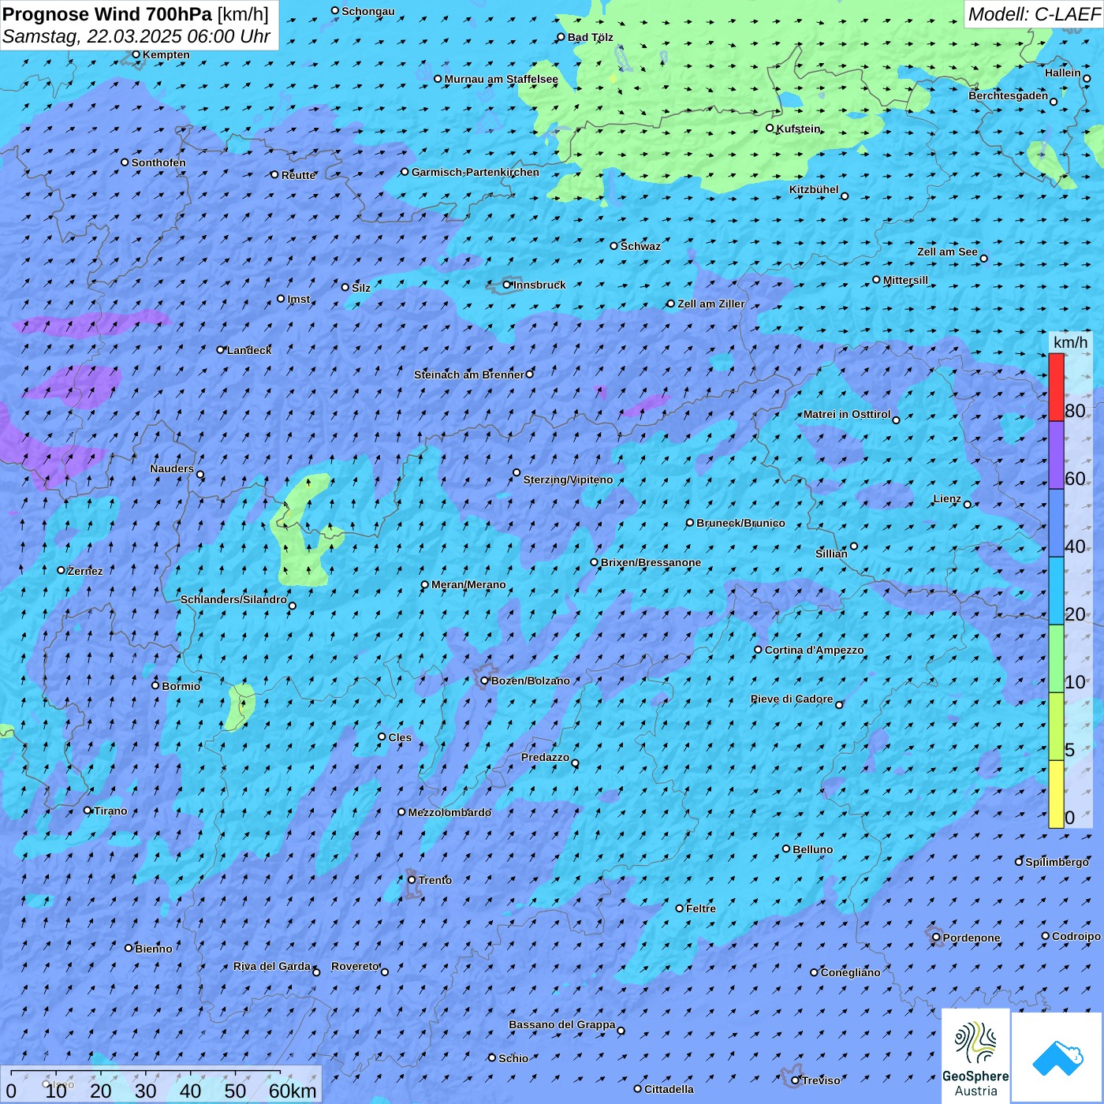The height and width of the screenshot is (1104, 1104).
Task: Click the Trento city label
Action: tap(435, 880)
